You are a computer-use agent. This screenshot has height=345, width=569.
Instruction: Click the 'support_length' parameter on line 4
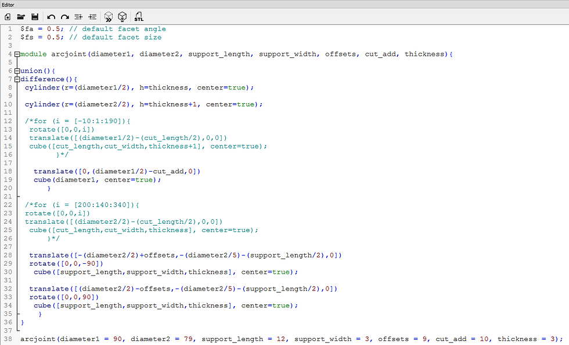pos(219,54)
